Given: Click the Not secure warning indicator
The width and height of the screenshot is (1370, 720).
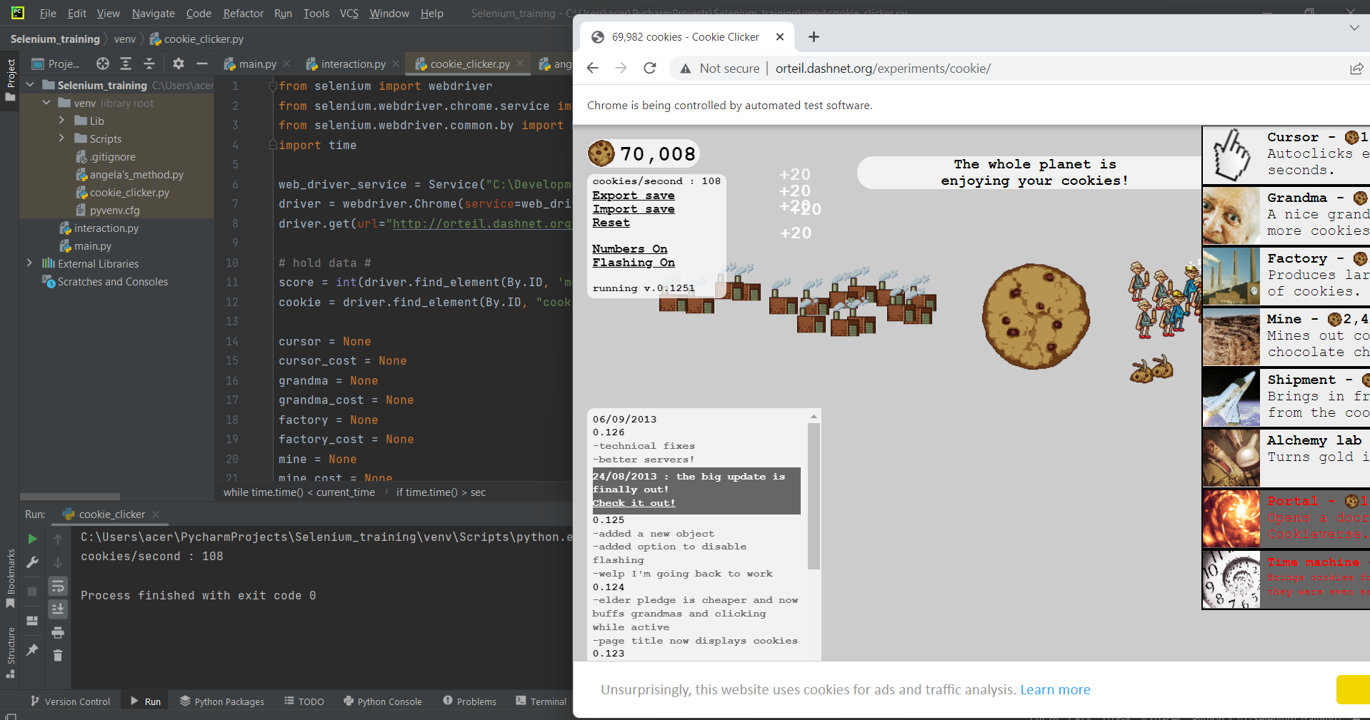Looking at the screenshot, I should (719, 69).
